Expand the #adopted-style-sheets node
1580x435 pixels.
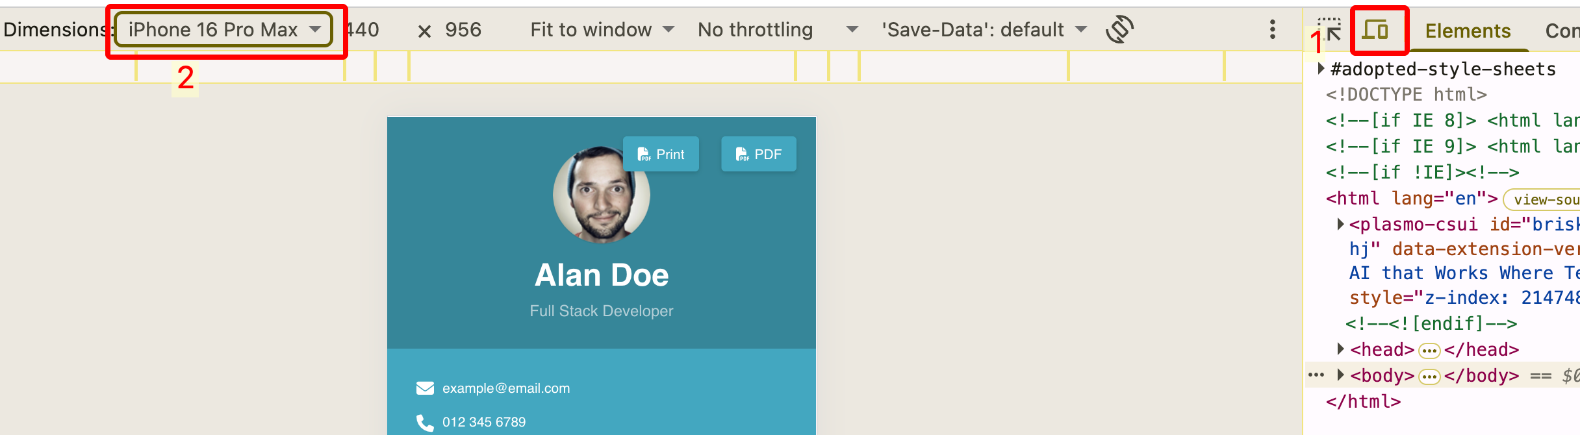[x=1321, y=68]
